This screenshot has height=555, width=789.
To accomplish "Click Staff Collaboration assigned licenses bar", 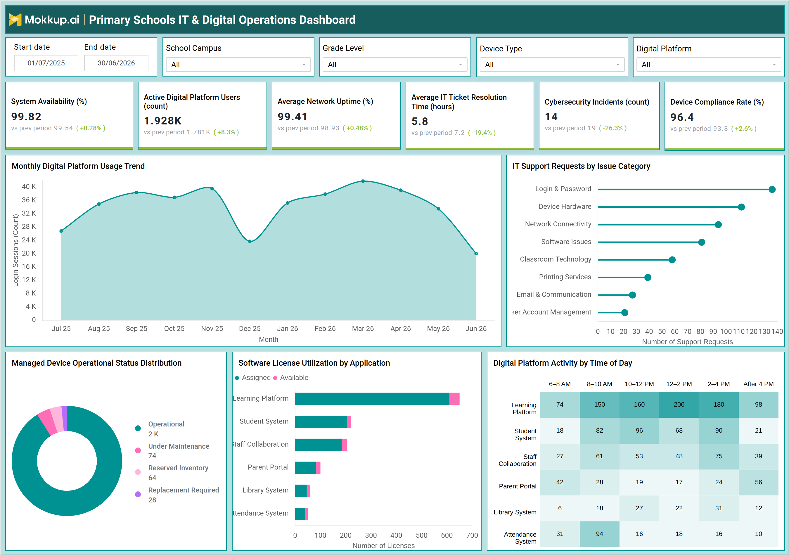I will pos(318,445).
